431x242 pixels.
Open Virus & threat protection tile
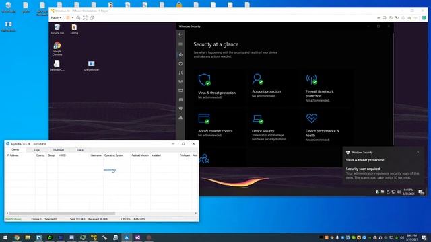pos(218,87)
